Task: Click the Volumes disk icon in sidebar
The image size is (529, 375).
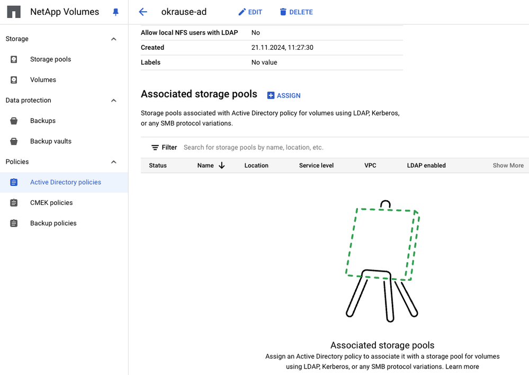Action: click(x=14, y=80)
